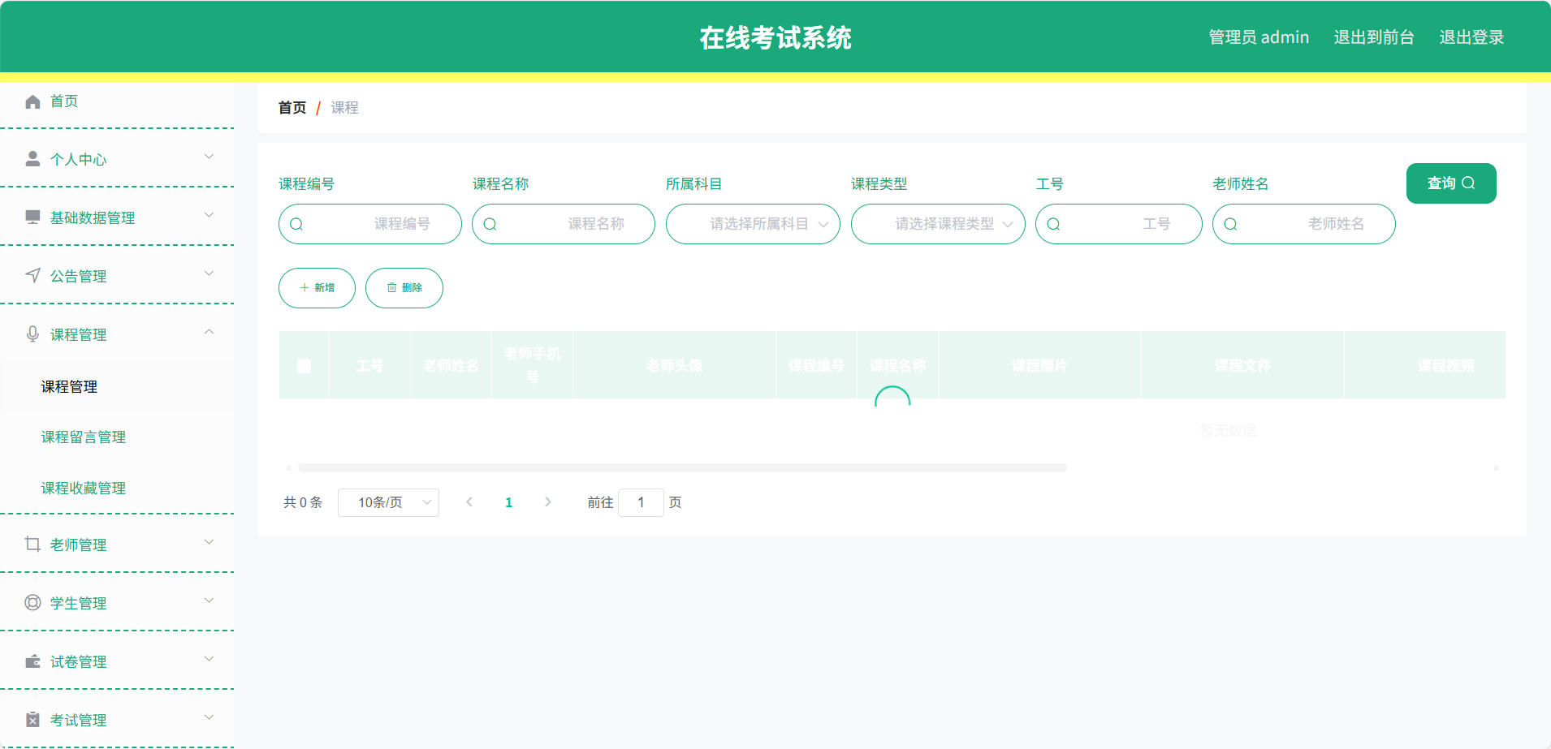Viewport: 1551px width, 749px height.
Task: Expand the 试卷管理 menu chevron
Action: click(x=209, y=659)
